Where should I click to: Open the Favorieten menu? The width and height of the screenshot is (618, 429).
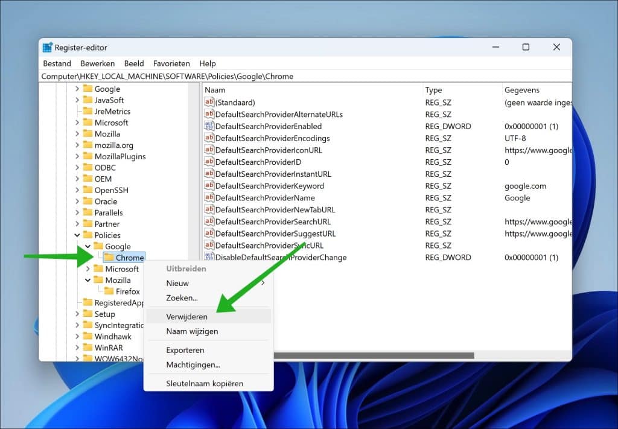coord(171,63)
